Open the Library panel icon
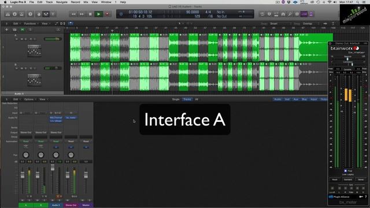The height and width of the screenshot is (208, 370). point(8,14)
